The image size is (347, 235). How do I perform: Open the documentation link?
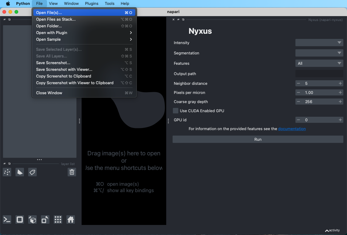point(292,129)
